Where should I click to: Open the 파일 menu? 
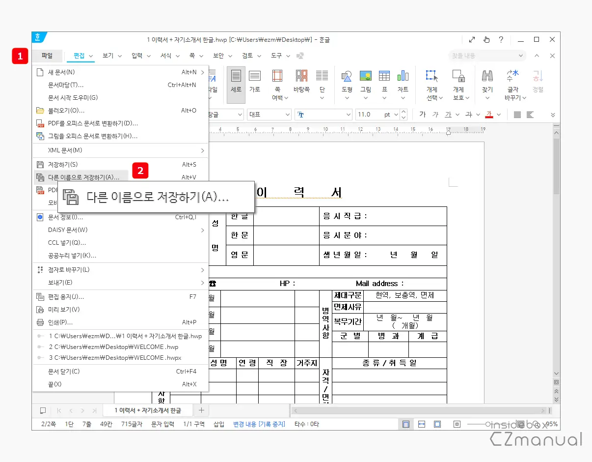click(47, 56)
